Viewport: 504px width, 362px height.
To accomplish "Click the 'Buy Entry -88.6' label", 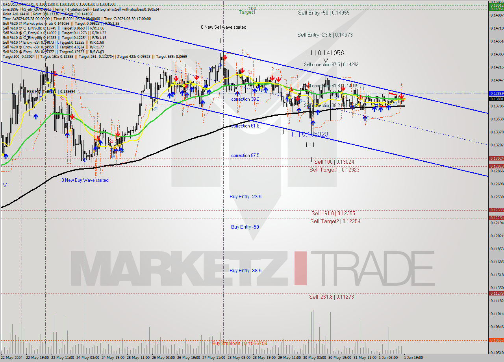I will [x=245, y=271].
